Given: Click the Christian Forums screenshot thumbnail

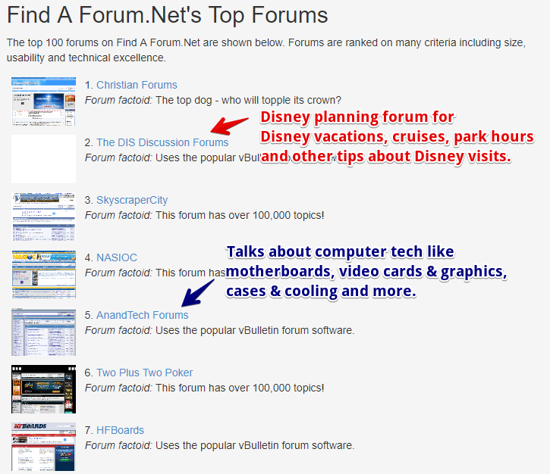Looking at the screenshot, I should pos(43,101).
